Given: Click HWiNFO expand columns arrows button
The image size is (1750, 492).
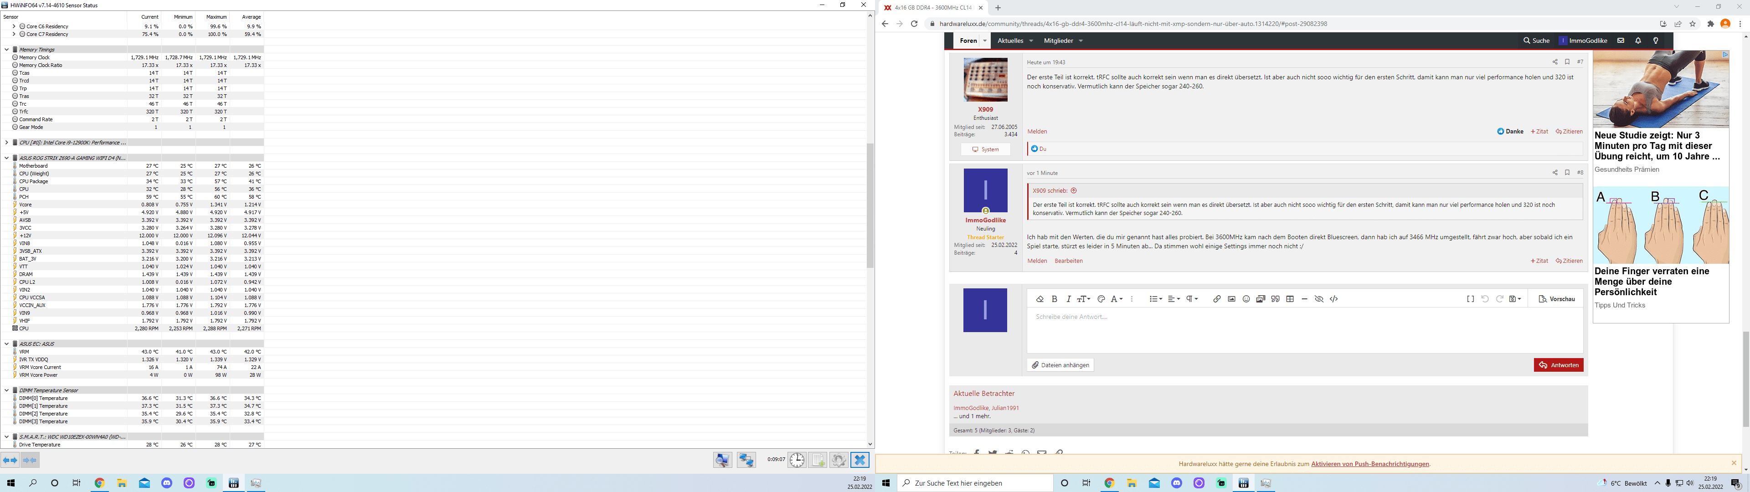Looking at the screenshot, I should 10,460.
